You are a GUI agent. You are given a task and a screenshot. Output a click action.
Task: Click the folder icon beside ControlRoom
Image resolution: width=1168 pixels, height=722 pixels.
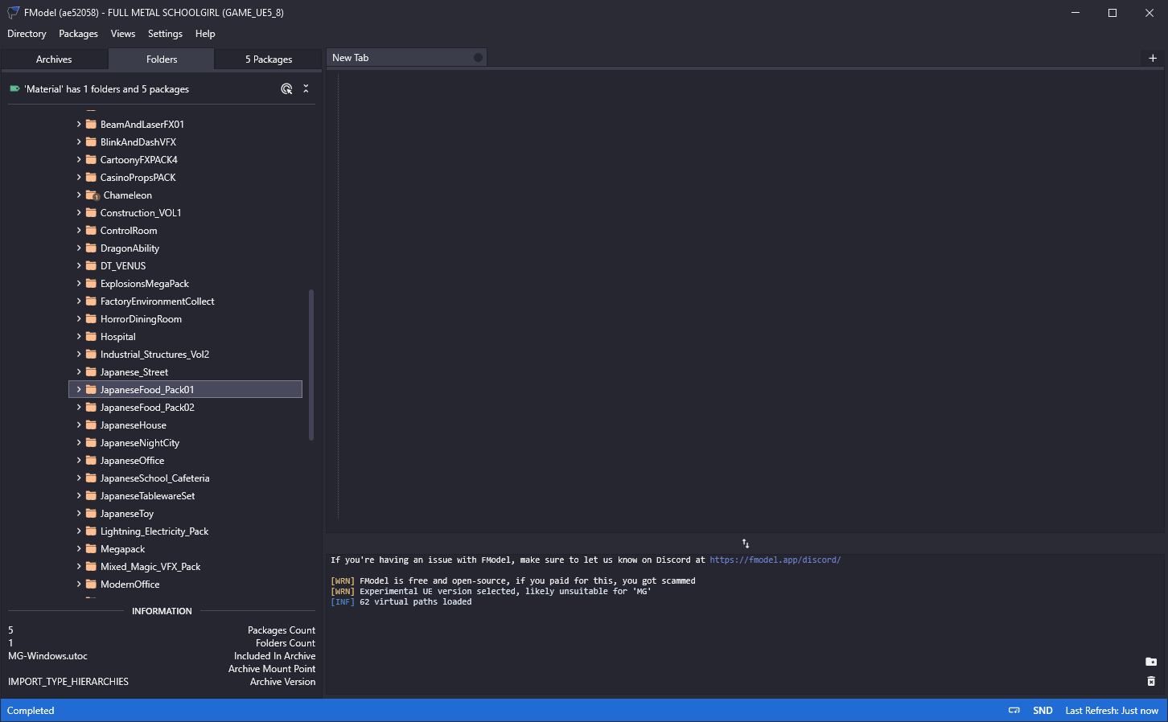(92, 231)
